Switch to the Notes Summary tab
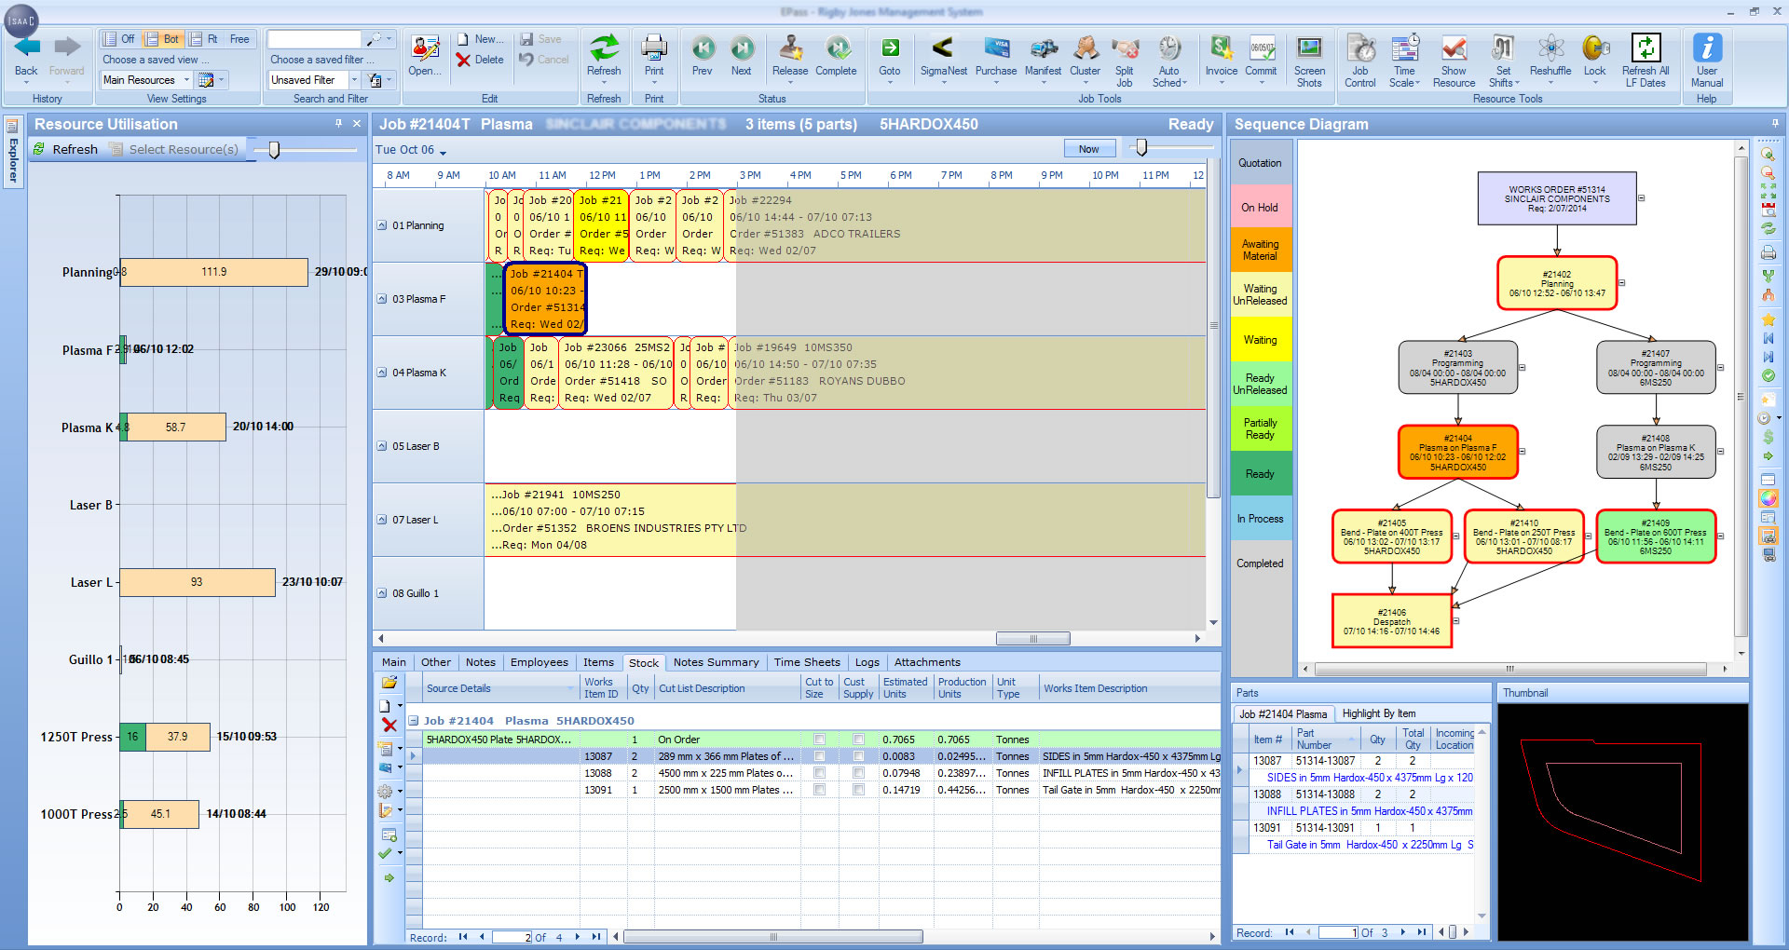The image size is (1789, 950). tap(716, 662)
